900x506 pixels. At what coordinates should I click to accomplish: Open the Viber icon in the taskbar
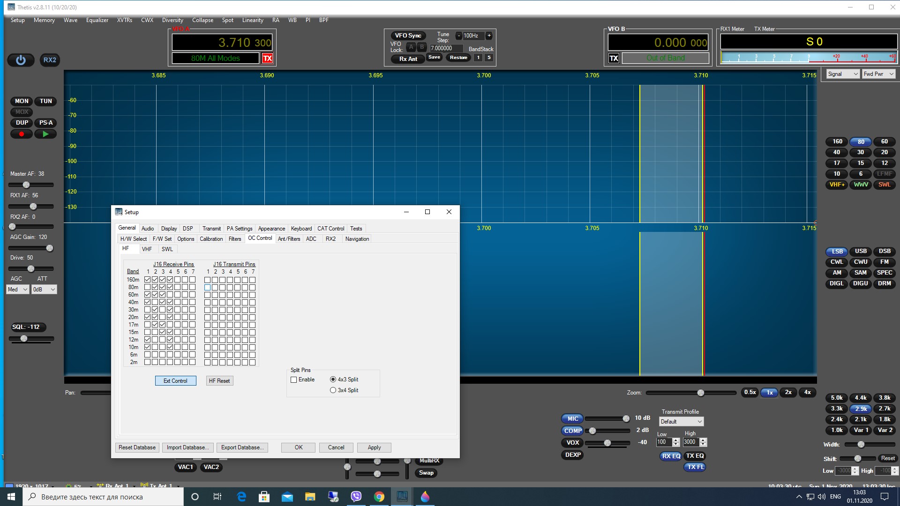356,497
